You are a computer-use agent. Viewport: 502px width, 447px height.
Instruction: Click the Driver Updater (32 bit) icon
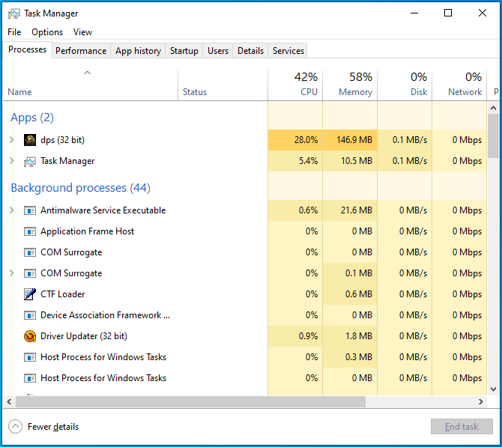(x=30, y=336)
